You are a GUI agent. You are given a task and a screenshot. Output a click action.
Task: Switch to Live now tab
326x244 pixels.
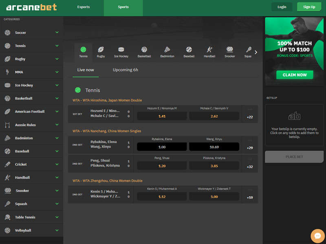(86, 70)
